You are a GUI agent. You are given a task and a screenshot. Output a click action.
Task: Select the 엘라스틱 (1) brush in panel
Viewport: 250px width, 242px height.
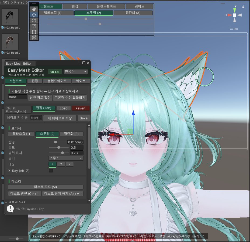pyautogui.click(x=21, y=134)
